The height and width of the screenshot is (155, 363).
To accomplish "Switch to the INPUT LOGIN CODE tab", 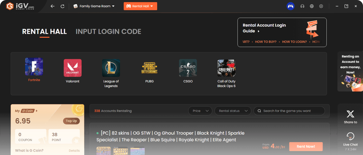I will pyautogui.click(x=108, y=32).
